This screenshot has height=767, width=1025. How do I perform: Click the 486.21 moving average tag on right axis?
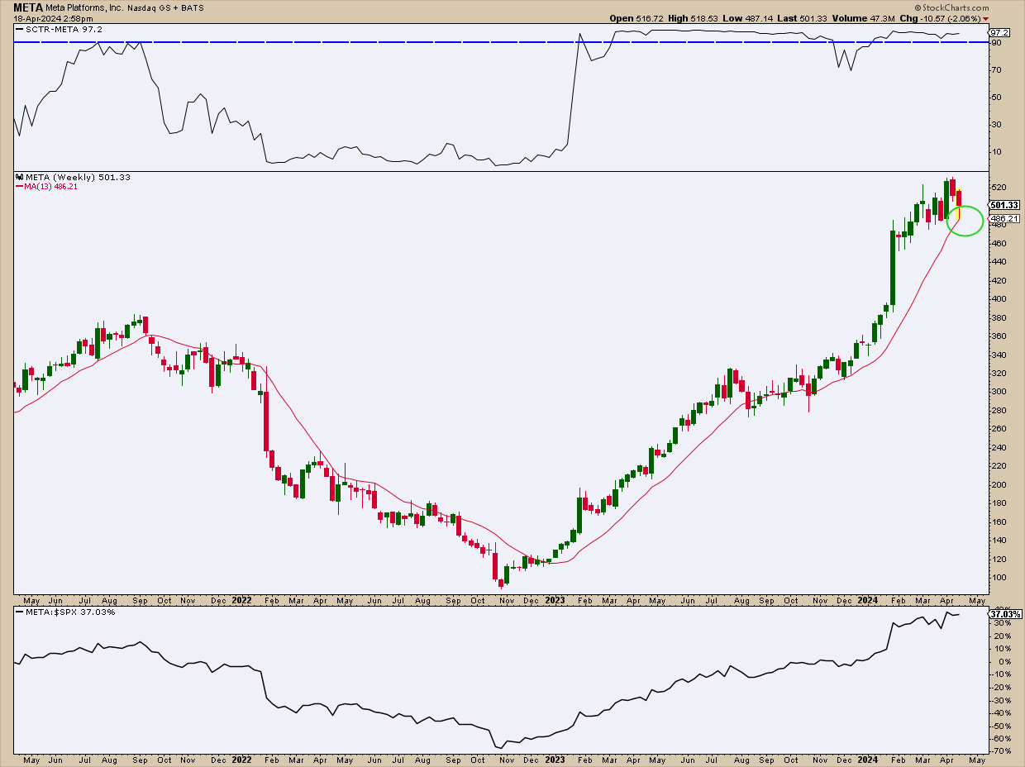point(1004,219)
